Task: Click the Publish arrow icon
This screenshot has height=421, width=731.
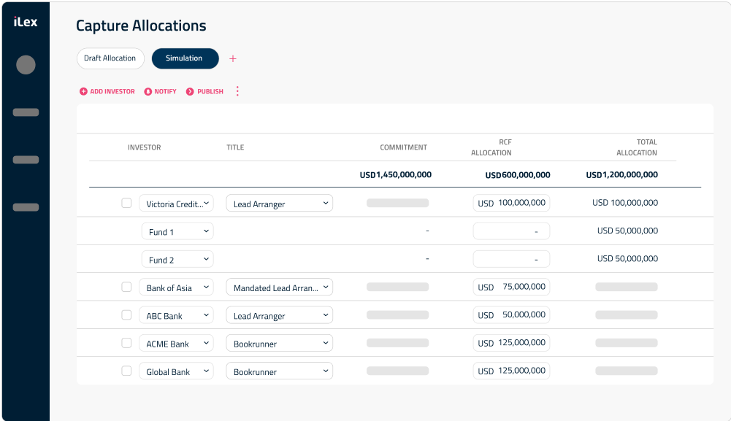Action: [190, 92]
